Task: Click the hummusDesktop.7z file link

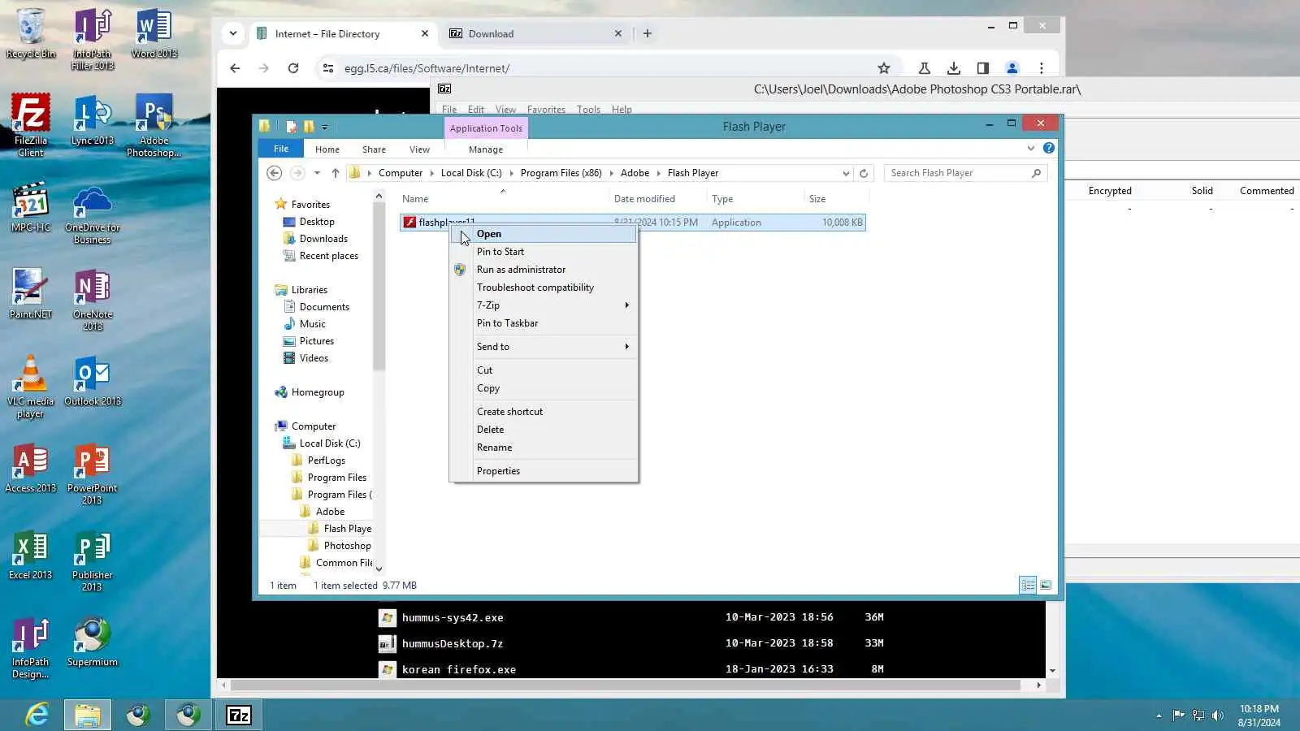Action: pyautogui.click(x=453, y=643)
